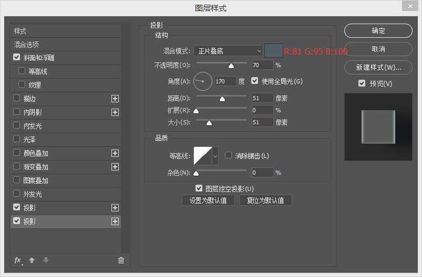Select 斜面和浮雕 in the effects list
This screenshot has height=277, width=422.
38,58
